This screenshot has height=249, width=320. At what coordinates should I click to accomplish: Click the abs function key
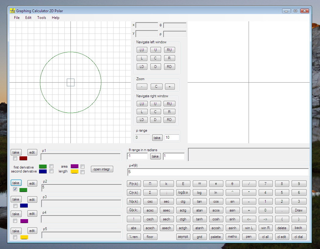[x=134, y=228]
